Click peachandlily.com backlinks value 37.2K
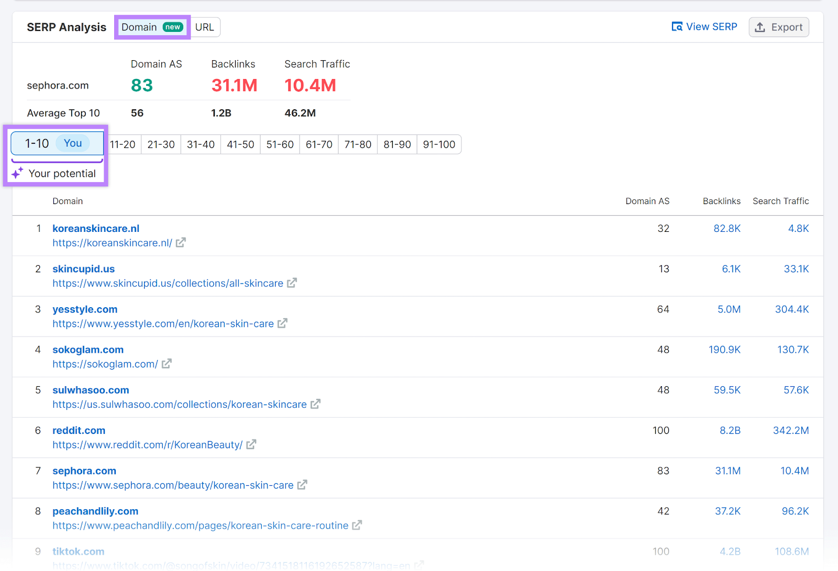The width and height of the screenshot is (838, 571). [x=728, y=511]
